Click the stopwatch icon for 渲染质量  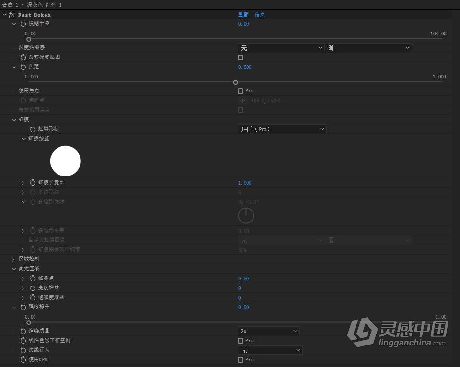tap(23, 331)
